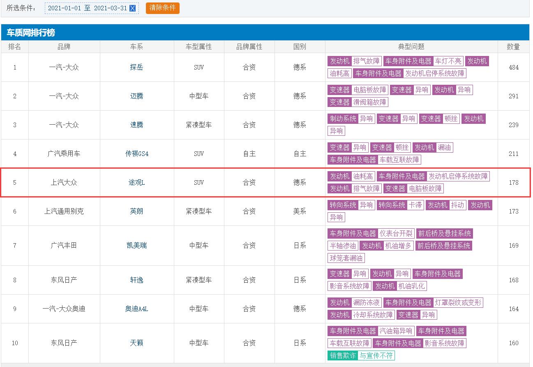The width and height of the screenshot is (533, 367).
Task: Open the 迈腾 car series link
Action: [136, 96]
